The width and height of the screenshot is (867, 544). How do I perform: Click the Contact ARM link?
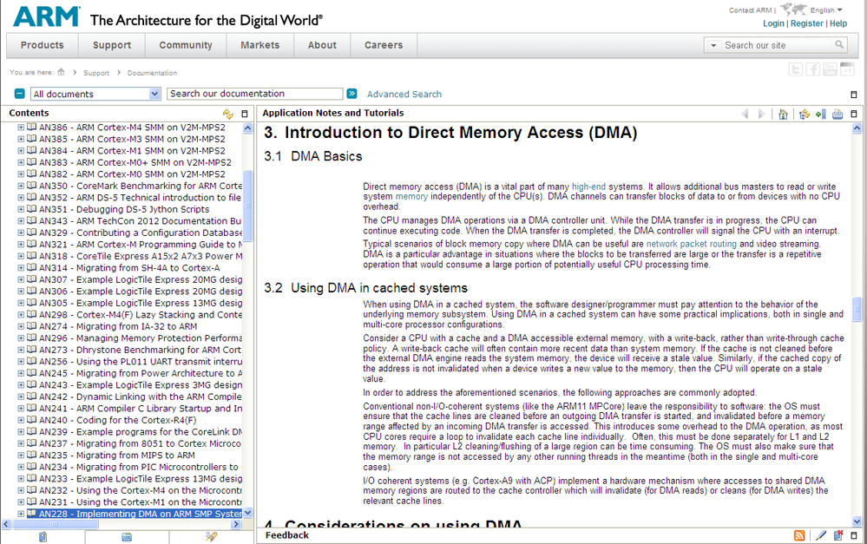pyautogui.click(x=750, y=10)
